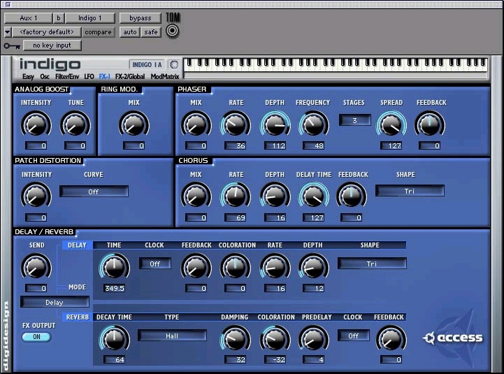
Task: Click the TDM target icon
Action: (x=173, y=31)
